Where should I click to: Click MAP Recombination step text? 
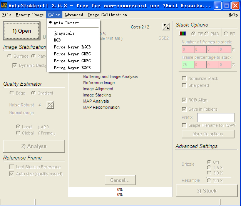tap(101, 107)
